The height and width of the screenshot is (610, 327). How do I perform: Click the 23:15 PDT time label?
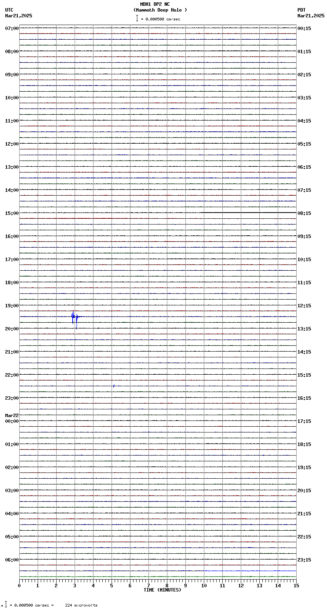click(304, 560)
